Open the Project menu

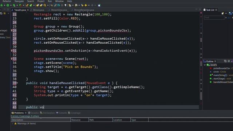41,1
